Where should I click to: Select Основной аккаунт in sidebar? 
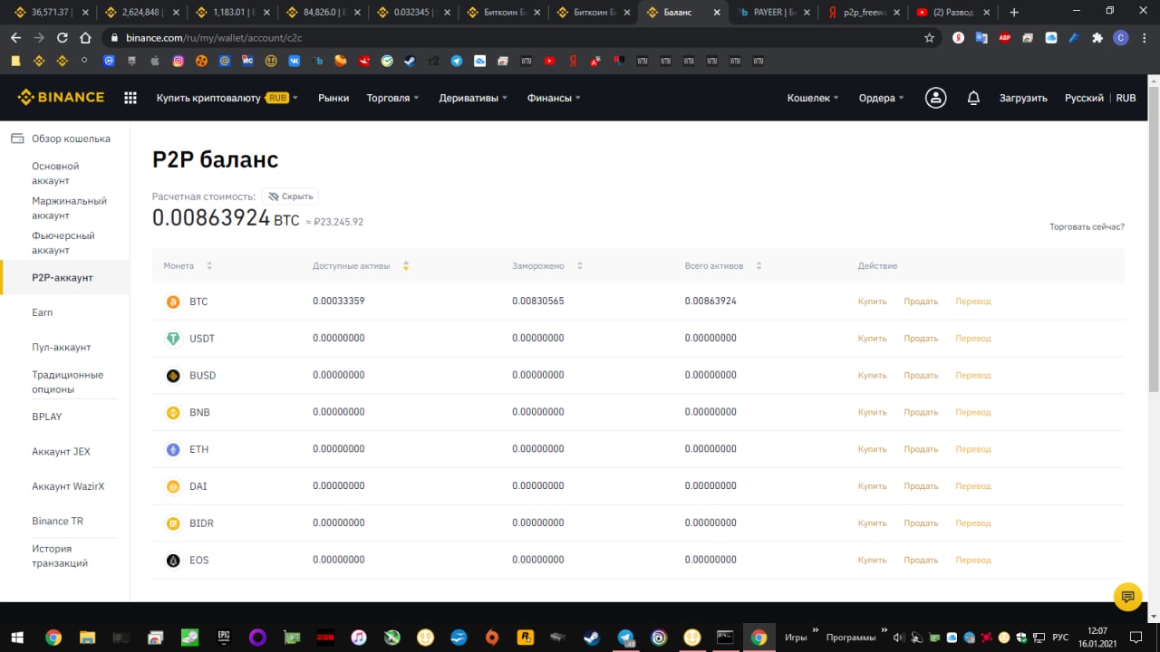coord(56,174)
